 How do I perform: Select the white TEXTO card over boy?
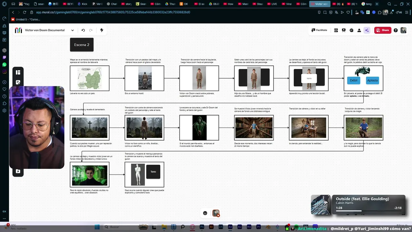(x=309, y=78)
